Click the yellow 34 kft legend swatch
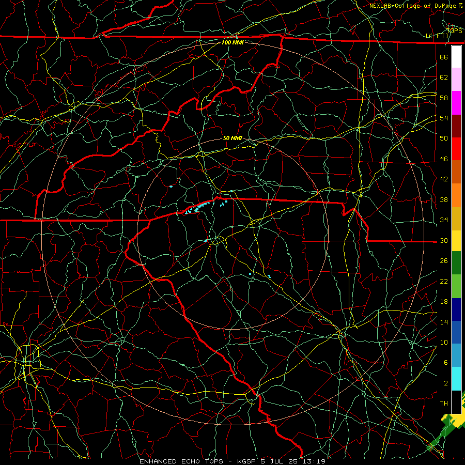The height and width of the screenshot is (465, 465). pyautogui.click(x=456, y=241)
